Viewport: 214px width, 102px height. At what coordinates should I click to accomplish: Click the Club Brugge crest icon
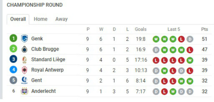tap(24, 49)
